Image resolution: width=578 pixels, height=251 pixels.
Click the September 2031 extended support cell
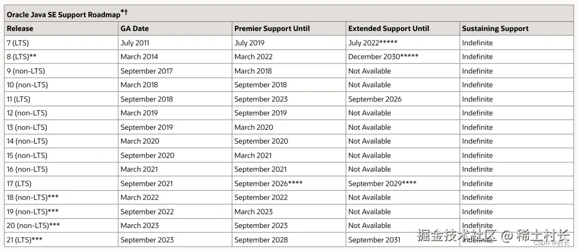click(375, 240)
